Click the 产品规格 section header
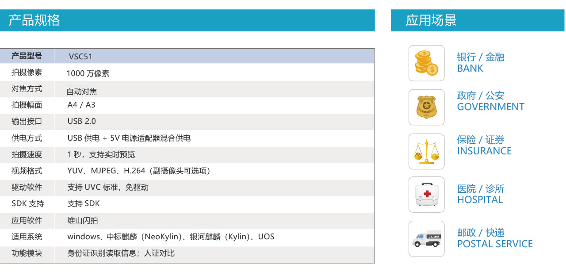The height and width of the screenshot is (272, 566). pyautogui.click(x=34, y=20)
